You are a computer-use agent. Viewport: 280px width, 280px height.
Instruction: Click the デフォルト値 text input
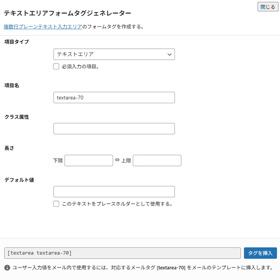pyautogui.click(x=114, y=192)
